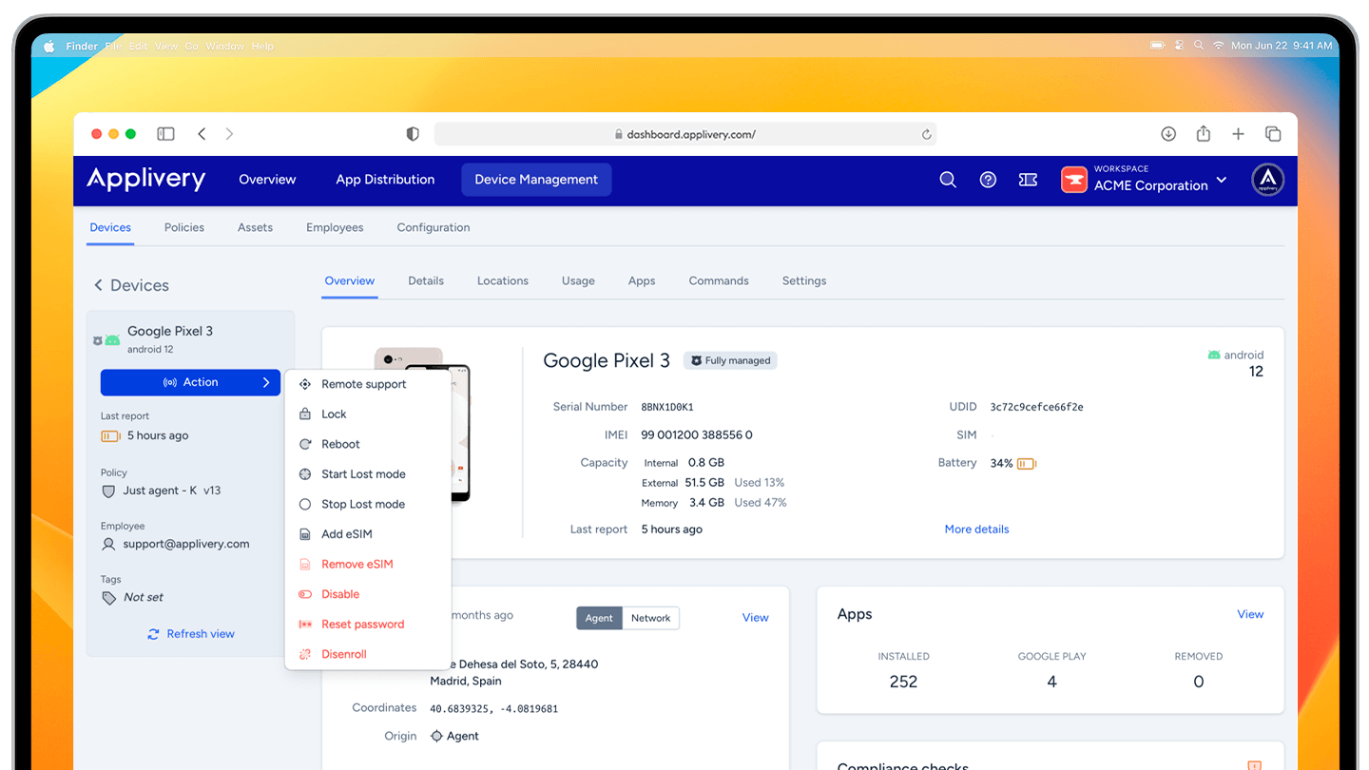Screen dimensions: 1369x770
Task: Open the device Apps tab
Action: 642,281
